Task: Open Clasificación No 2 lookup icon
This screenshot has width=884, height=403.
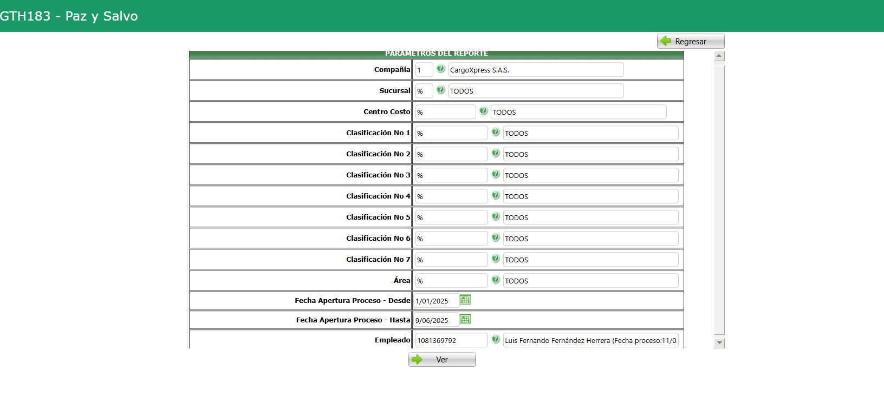Action: [496, 153]
